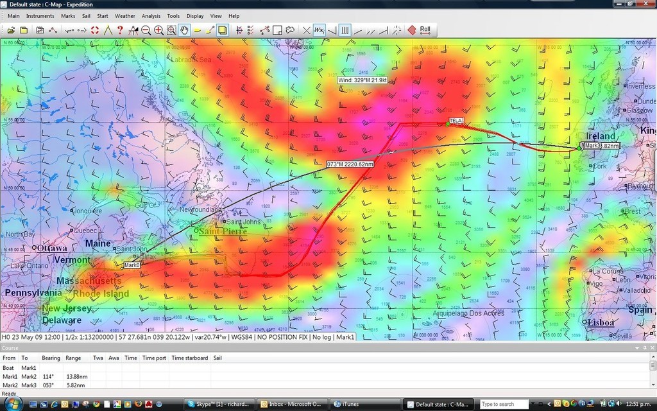Click the small red route curve icon
This screenshot has width=657, height=411.
tap(53, 30)
